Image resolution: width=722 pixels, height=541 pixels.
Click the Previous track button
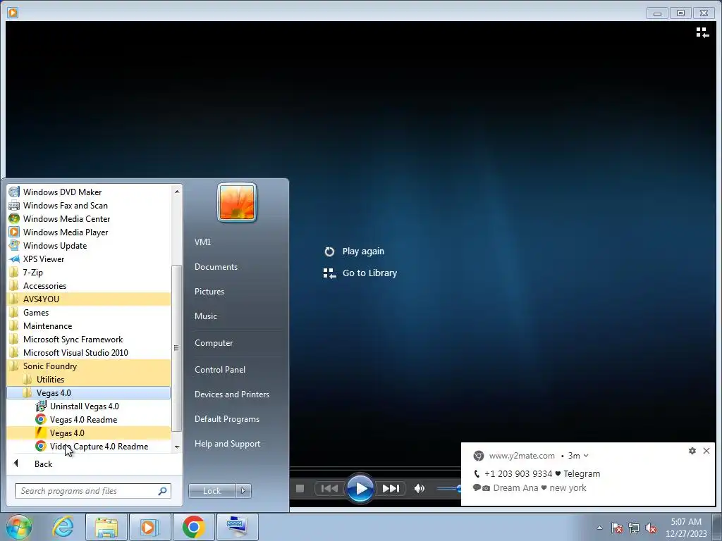(329, 488)
